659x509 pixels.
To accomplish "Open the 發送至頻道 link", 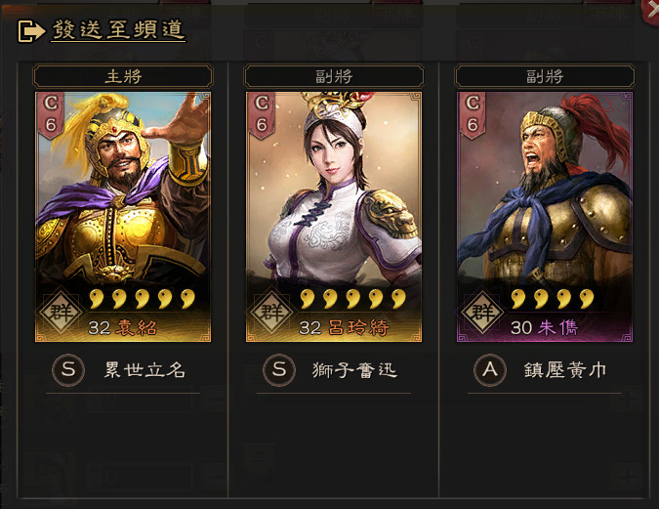I will [118, 30].
